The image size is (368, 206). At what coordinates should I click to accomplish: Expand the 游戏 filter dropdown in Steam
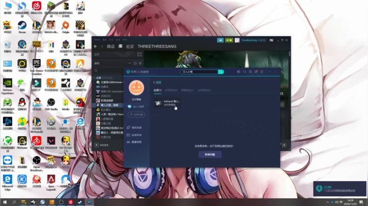click(129, 63)
